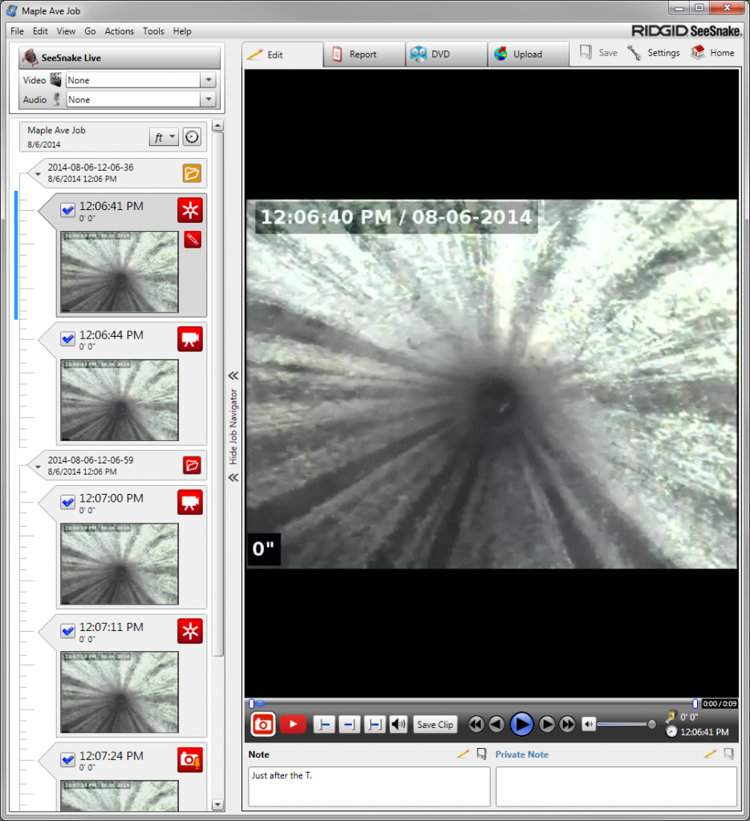Open the File menu

click(18, 31)
